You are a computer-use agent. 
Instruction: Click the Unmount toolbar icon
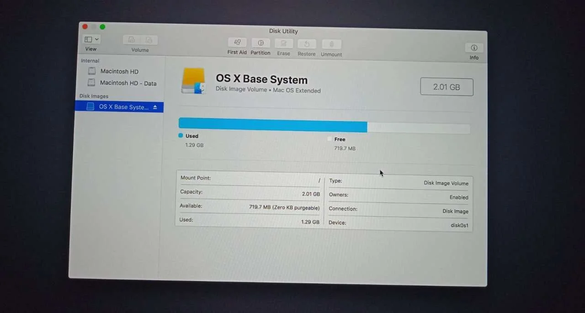point(332,44)
